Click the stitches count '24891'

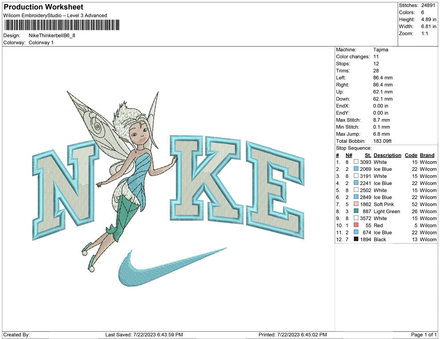pos(428,5)
